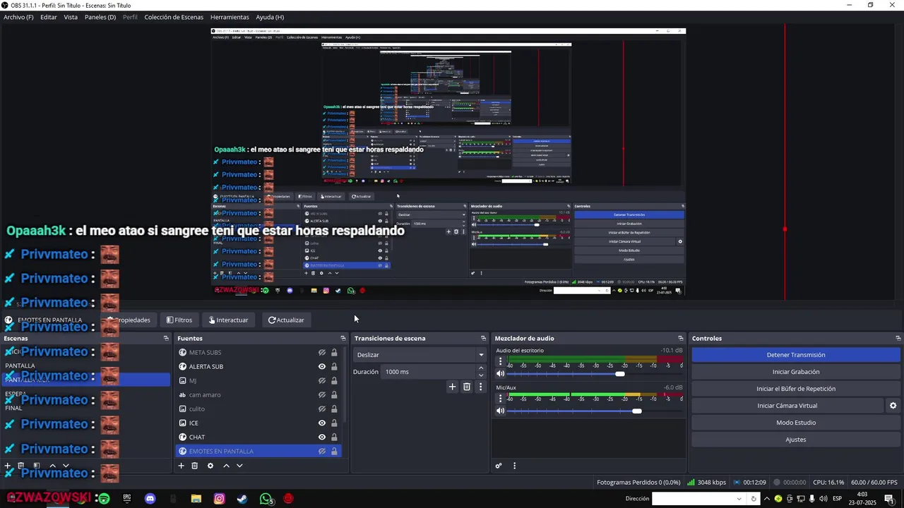Click Filtros button in source toolbar

tap(179, 320)
